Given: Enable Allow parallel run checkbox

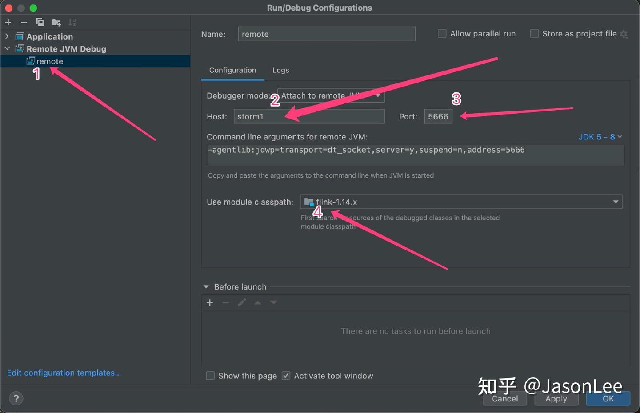Looking at the screenshot, I should pyautogui.click(x=442, y=34).
